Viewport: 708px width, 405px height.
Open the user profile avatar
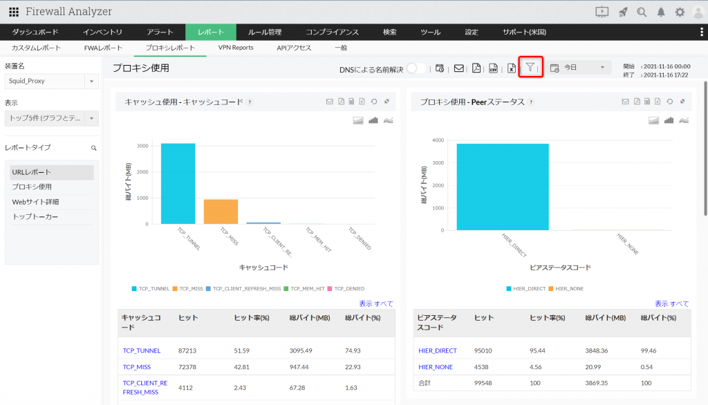(x=698, y=12)
